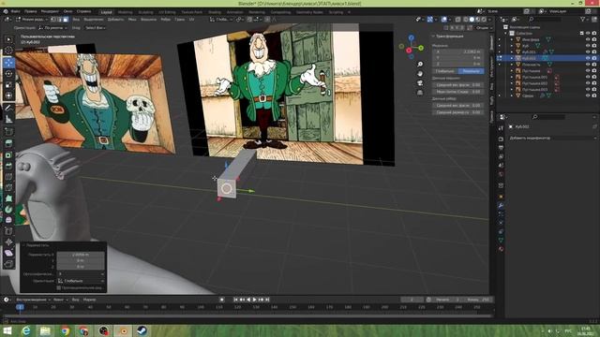The height and width of the screenshot is (337, 600).
Task: Open Modifiers wrench tab in Properties
Action: coord(501,206)
